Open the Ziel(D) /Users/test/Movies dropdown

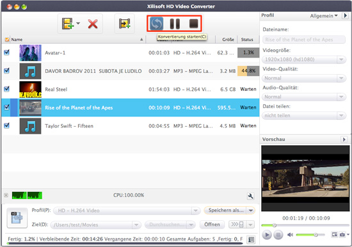click(96, 225)
